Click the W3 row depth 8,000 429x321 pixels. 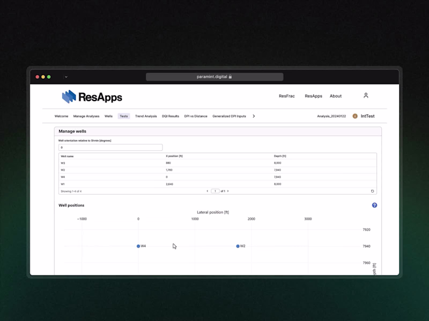coord(277,163)
